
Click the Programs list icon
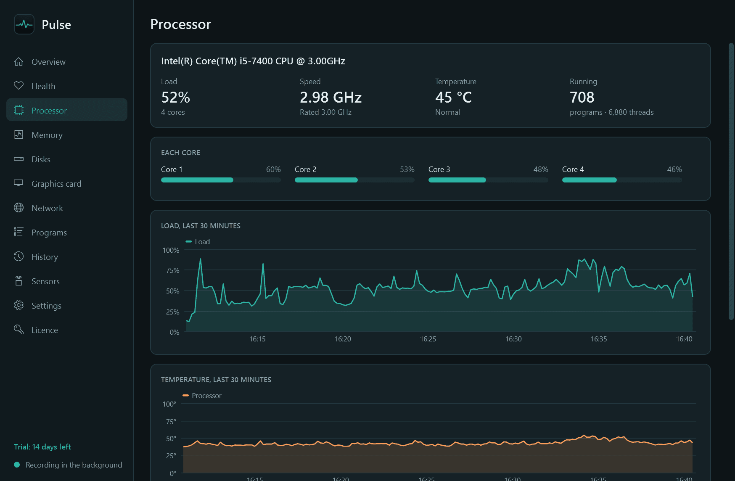(19, 232)
